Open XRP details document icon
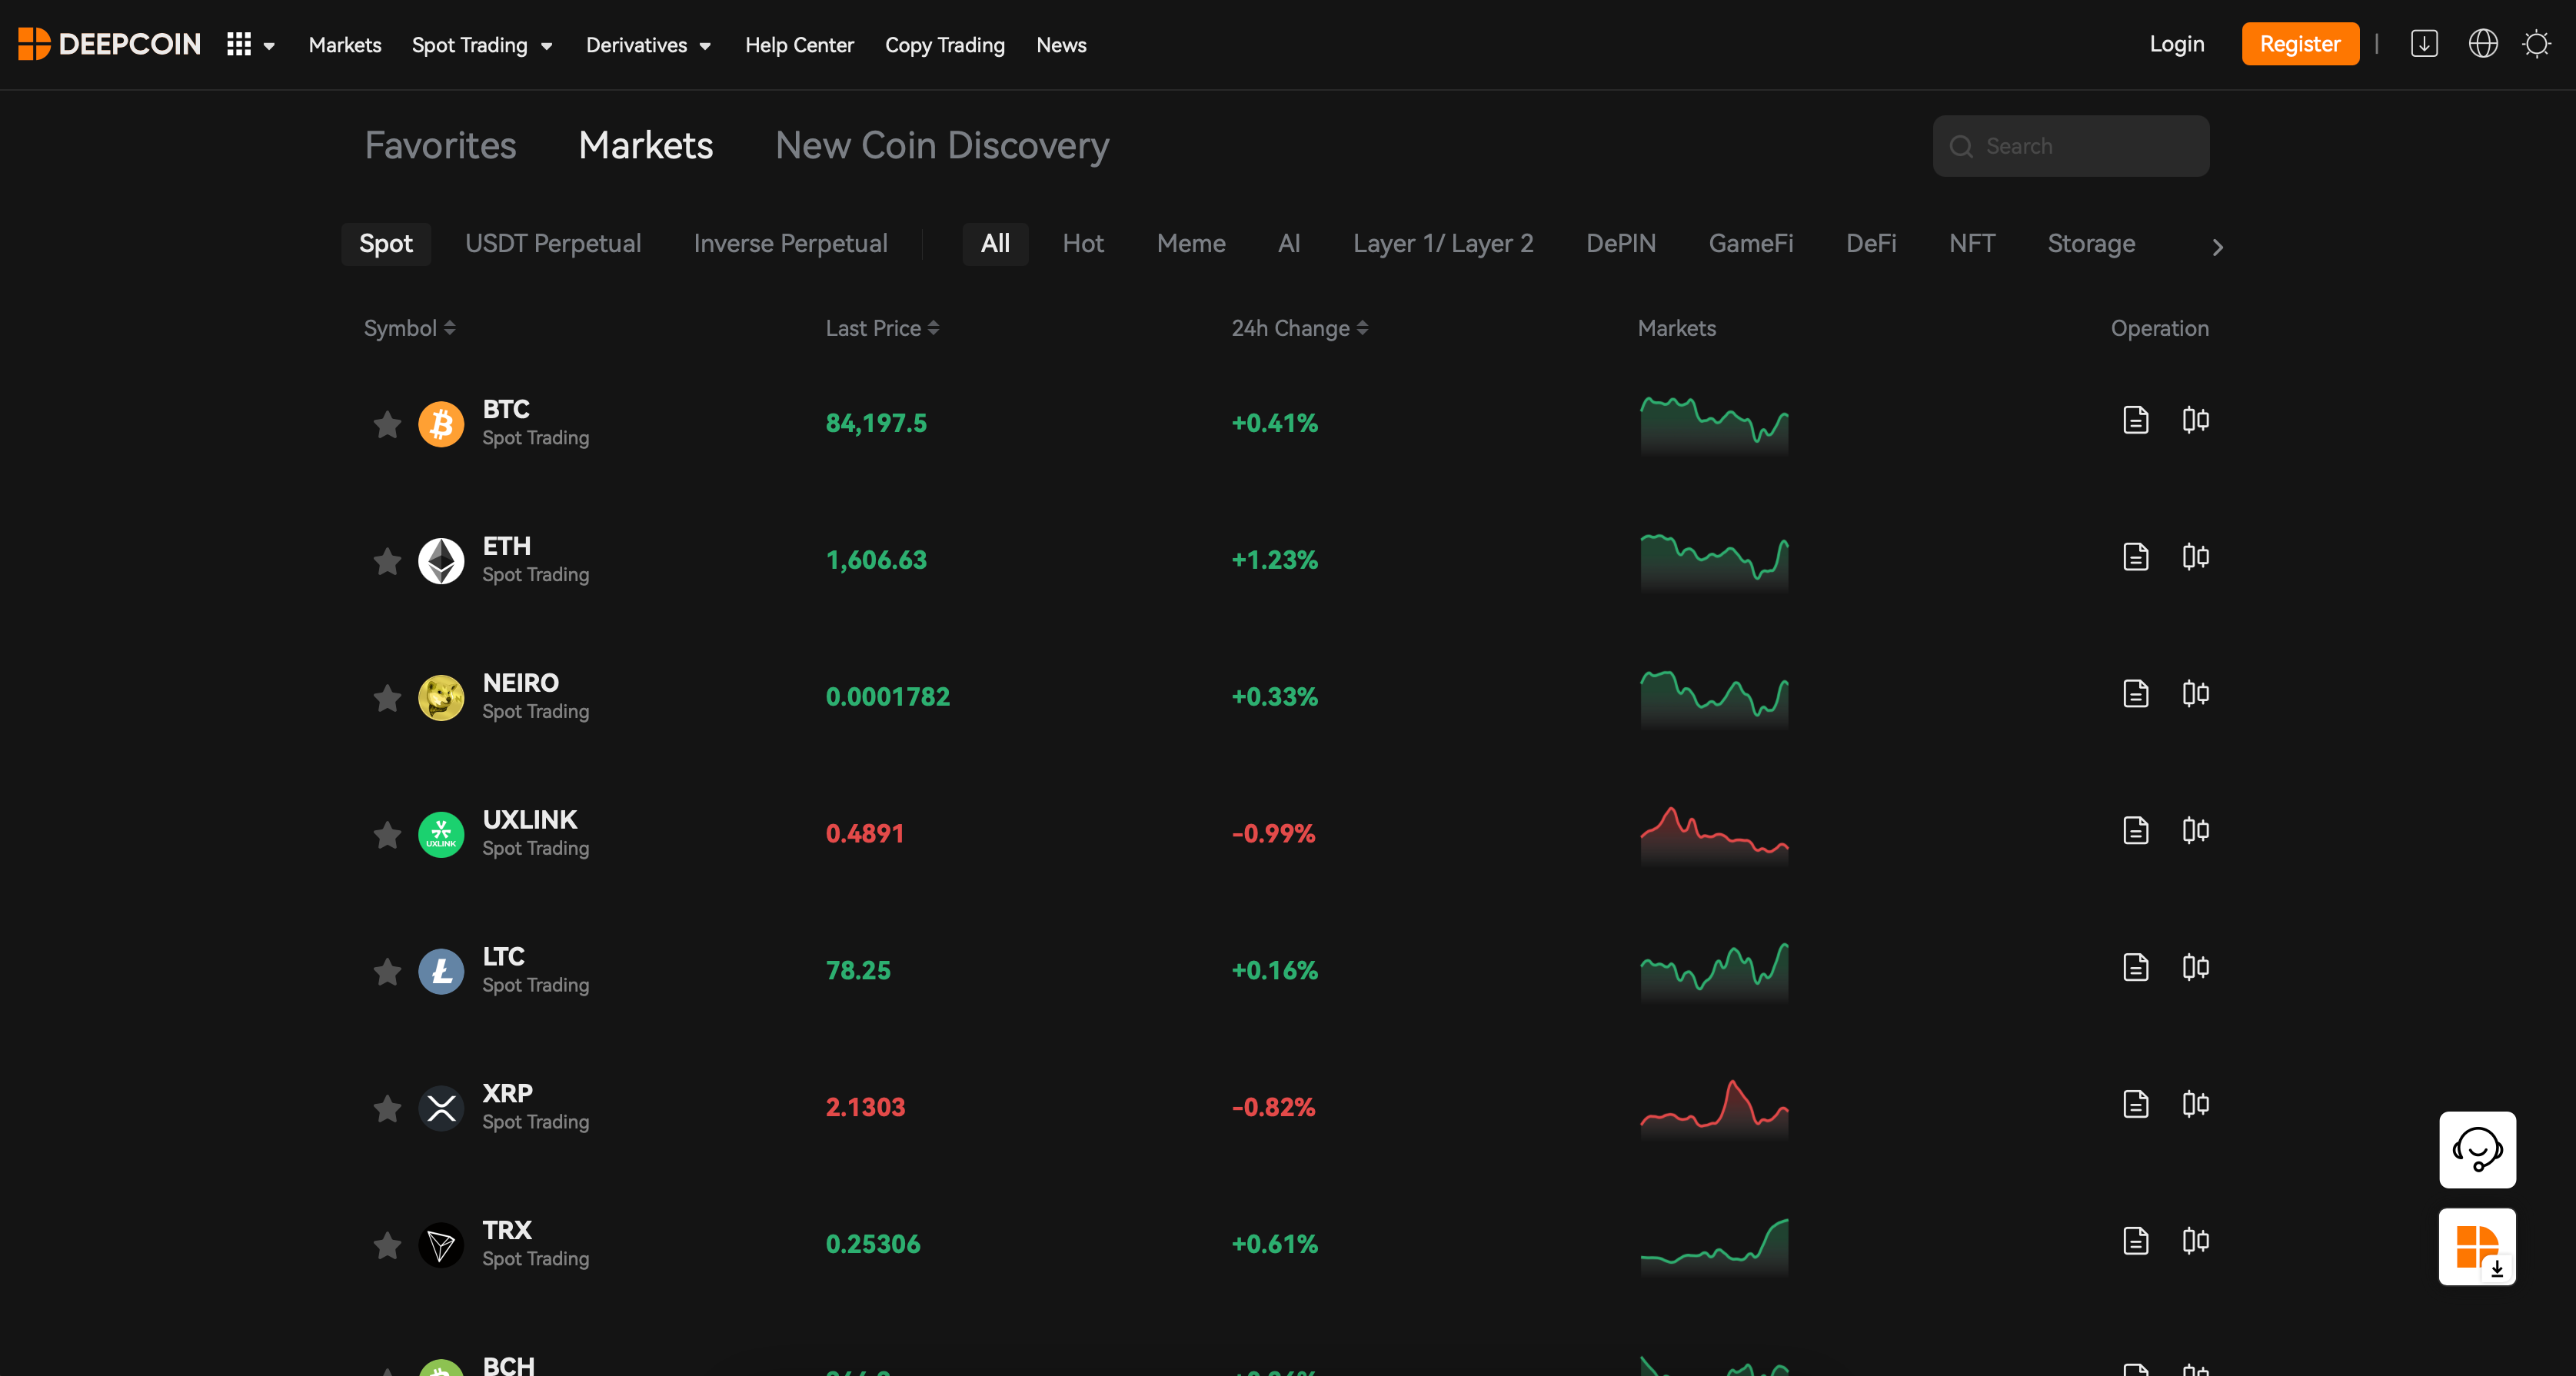 coord(2135,1105)
